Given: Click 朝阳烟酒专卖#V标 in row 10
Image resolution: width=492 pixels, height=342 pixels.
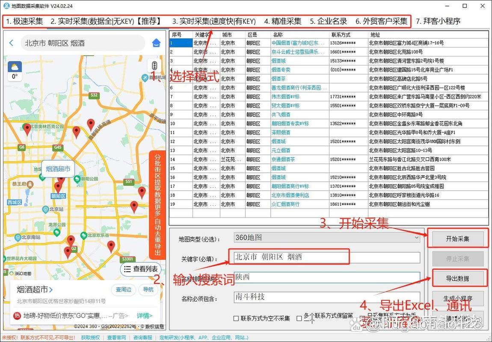Looking at the screenshot, I should pos(290,124).
